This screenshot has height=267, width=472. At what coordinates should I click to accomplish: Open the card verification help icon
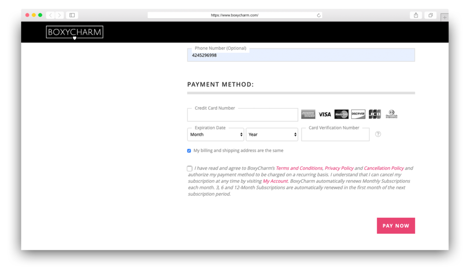[378, 134]
